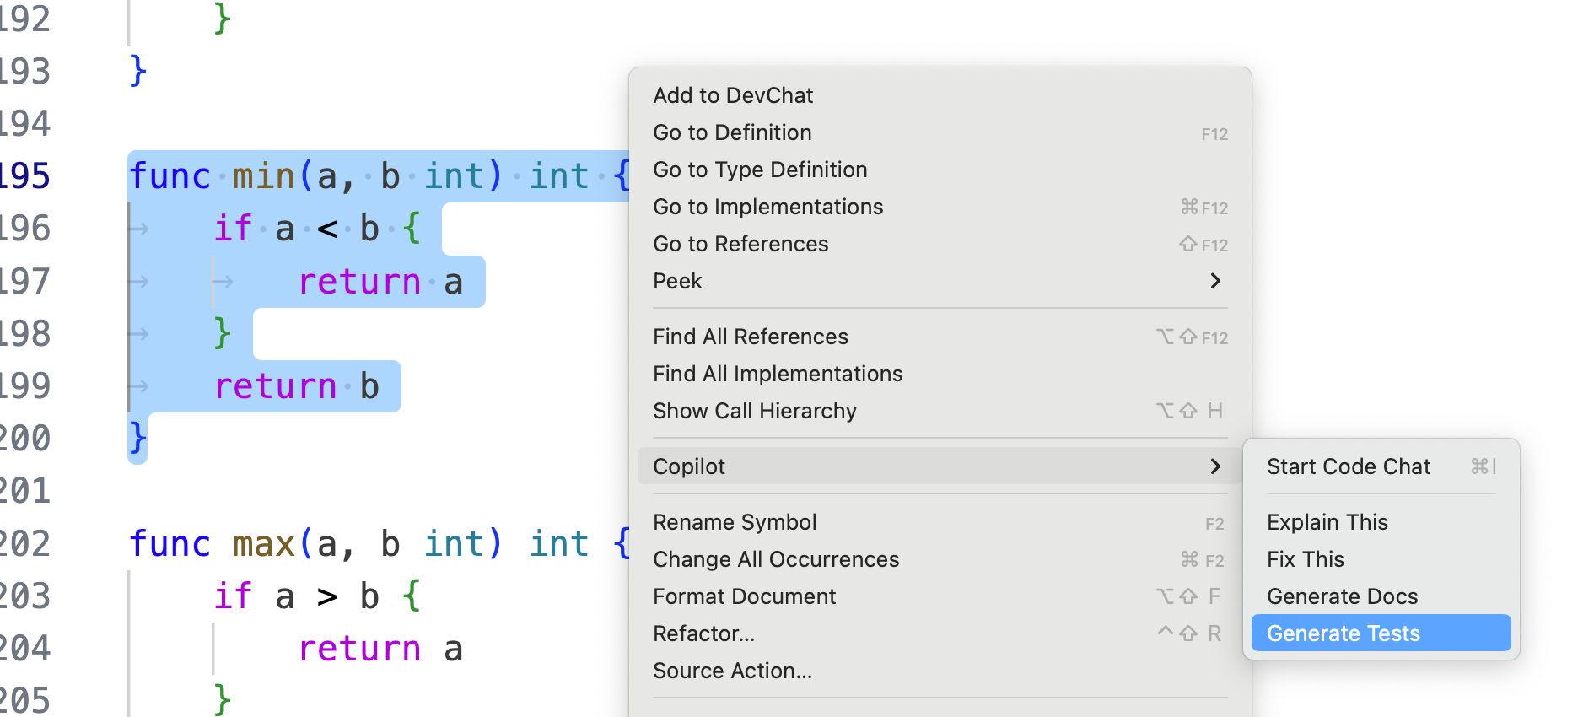The width and height of the screenshot is (1594, 717).
Task: Click Add to DevChat
Action: pos(732,95)
